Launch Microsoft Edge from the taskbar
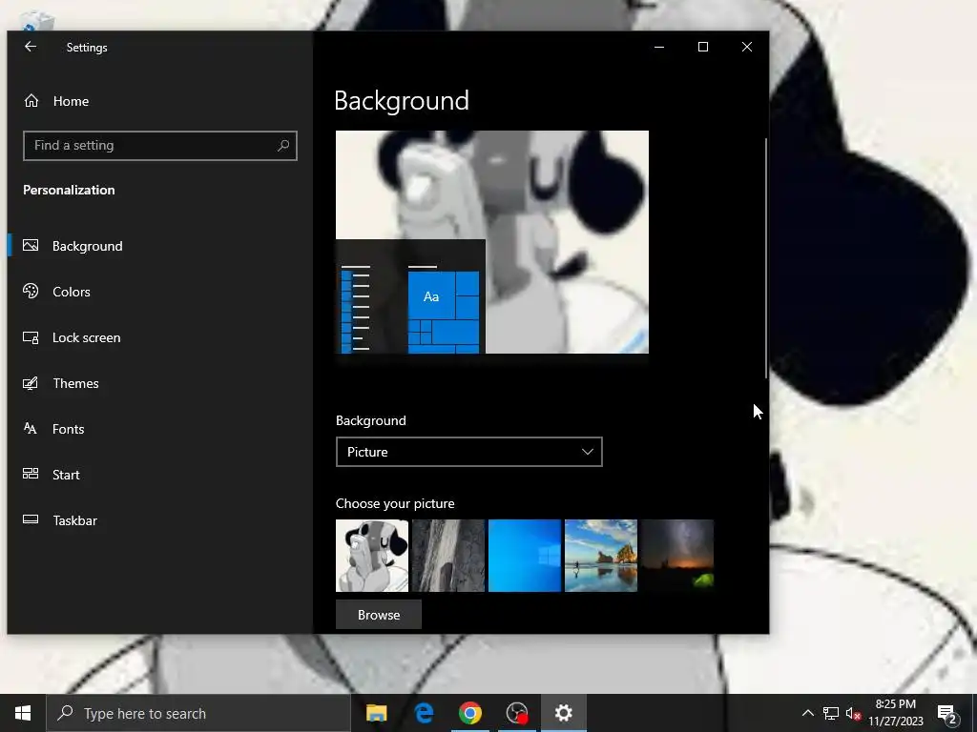 (424, 713)
